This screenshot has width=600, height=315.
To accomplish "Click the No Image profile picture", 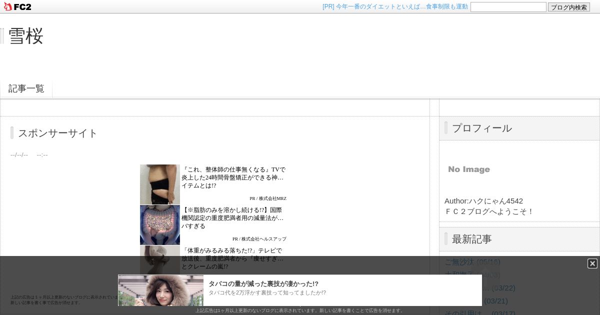I will click(x=469, y=169).
